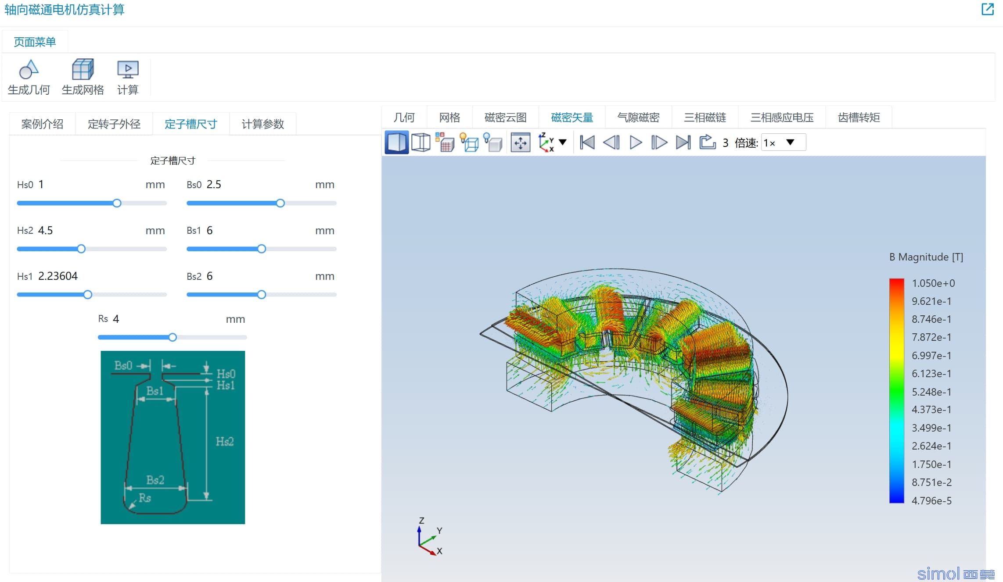Screen dimensions: 1003x582
Task: Click the Rs slider handle
Action: click(173, 337)
